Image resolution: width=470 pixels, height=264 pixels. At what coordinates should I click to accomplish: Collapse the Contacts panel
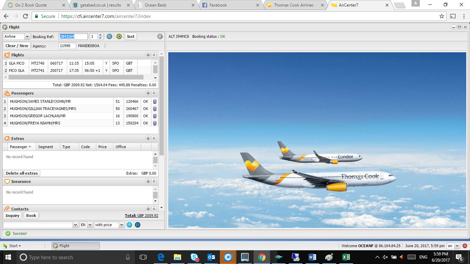[154, 209]
